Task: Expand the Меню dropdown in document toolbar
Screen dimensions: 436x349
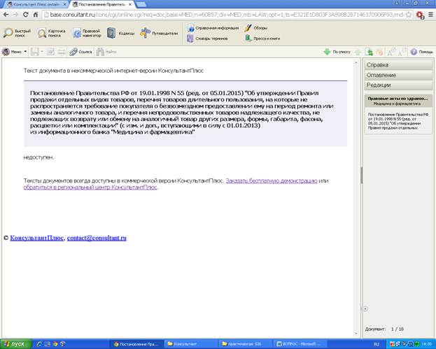Action: 14,52
